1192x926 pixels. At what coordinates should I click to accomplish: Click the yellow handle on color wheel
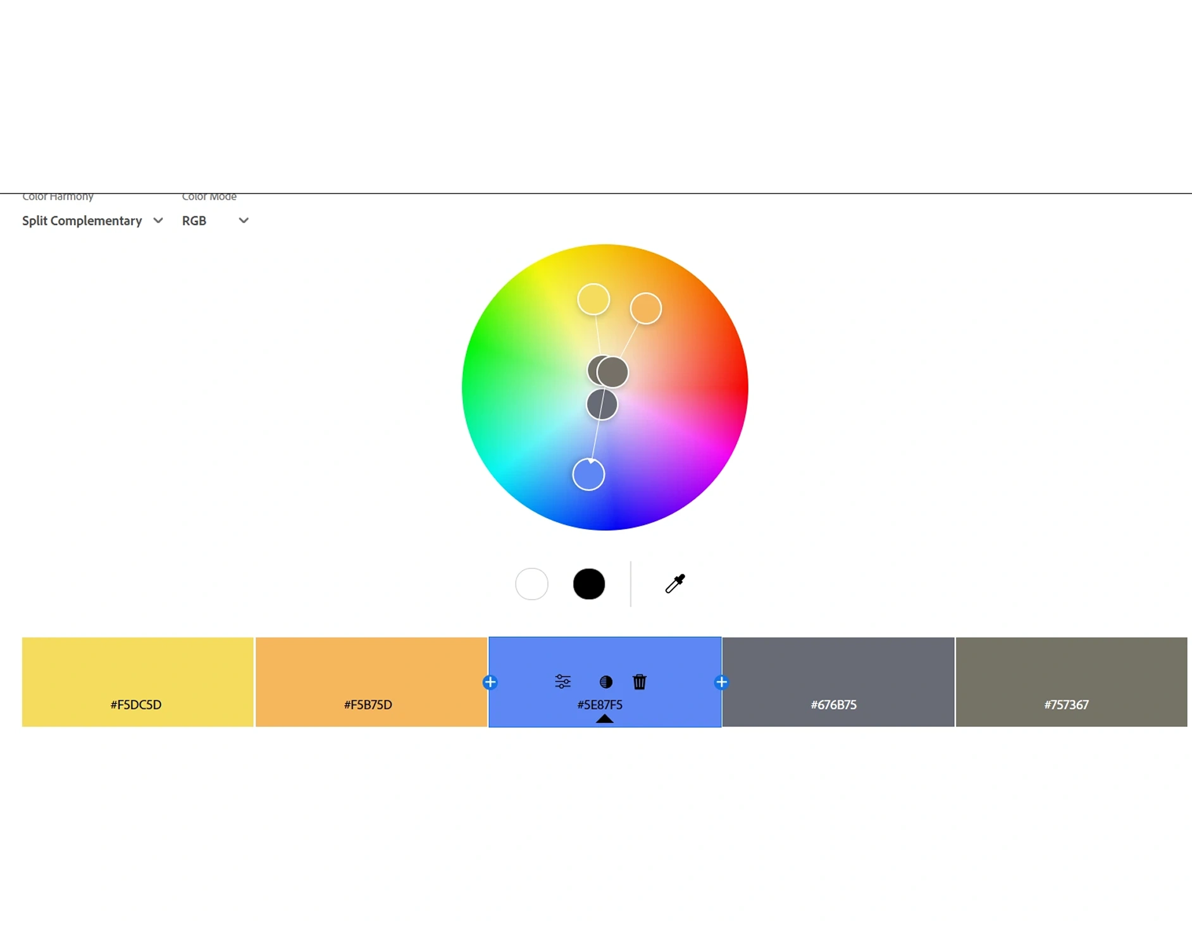click(593, 299)
